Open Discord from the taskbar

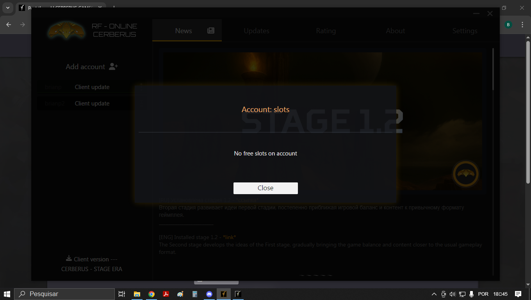[x=209, y=294]
